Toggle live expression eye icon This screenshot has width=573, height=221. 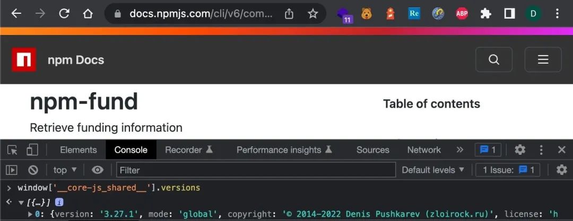pos(97,170)
